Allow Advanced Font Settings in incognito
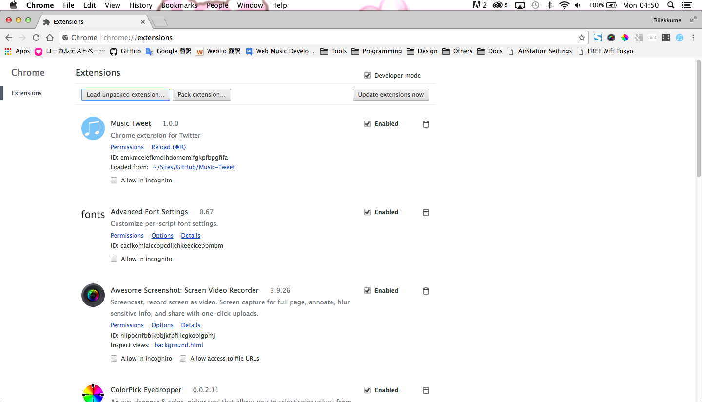This screenshot has height=402, width=702. [x=114, y=259]
